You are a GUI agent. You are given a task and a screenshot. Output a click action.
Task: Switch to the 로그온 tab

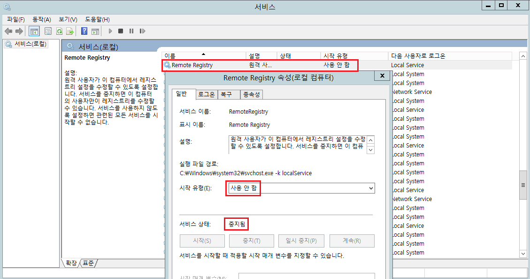pyautogui.click(x=207, y=94)
